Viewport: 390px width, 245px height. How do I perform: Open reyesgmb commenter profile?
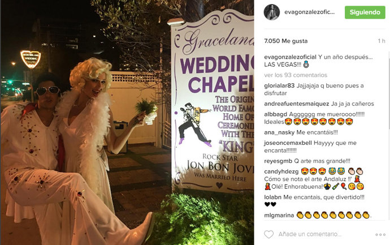(278, 161)
